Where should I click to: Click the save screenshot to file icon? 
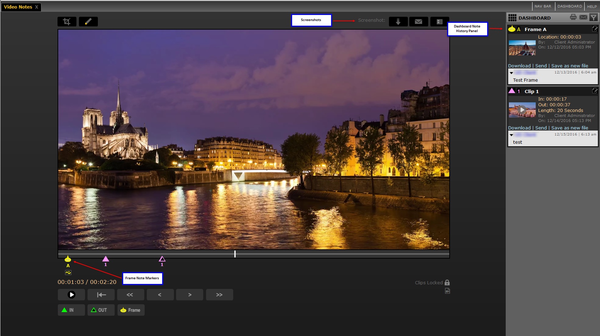(440, 22)
